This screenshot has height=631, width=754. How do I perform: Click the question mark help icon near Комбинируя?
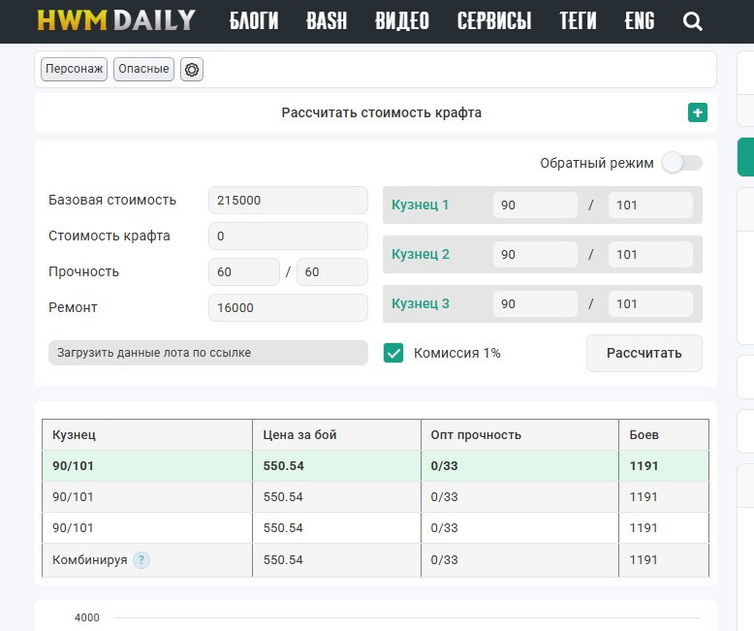[141, 560]
